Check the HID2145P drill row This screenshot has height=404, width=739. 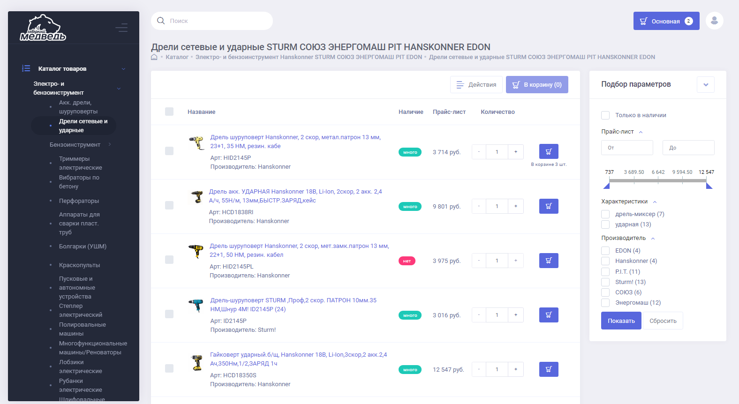click(x=169, y=151)
